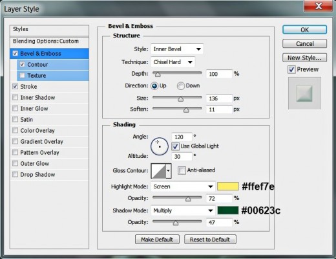Click the Gloss Contour curve thumbnail

pyautogui.click(x=158, y=171)
